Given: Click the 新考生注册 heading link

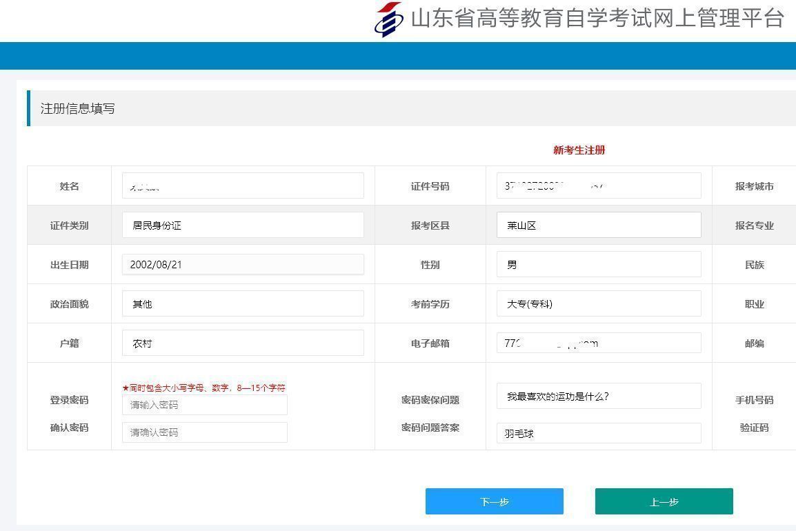Looking at the screenshot, I should pyautogui.click(x=578, y=150).
